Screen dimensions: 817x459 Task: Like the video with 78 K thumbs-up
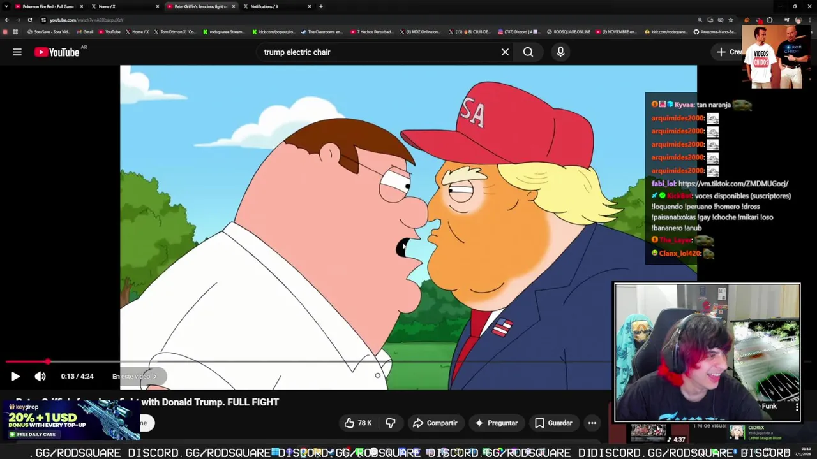(x=357, y=423)
